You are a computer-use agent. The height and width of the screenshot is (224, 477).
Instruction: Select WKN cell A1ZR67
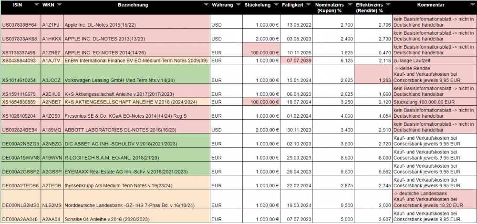tap(52, 50)
